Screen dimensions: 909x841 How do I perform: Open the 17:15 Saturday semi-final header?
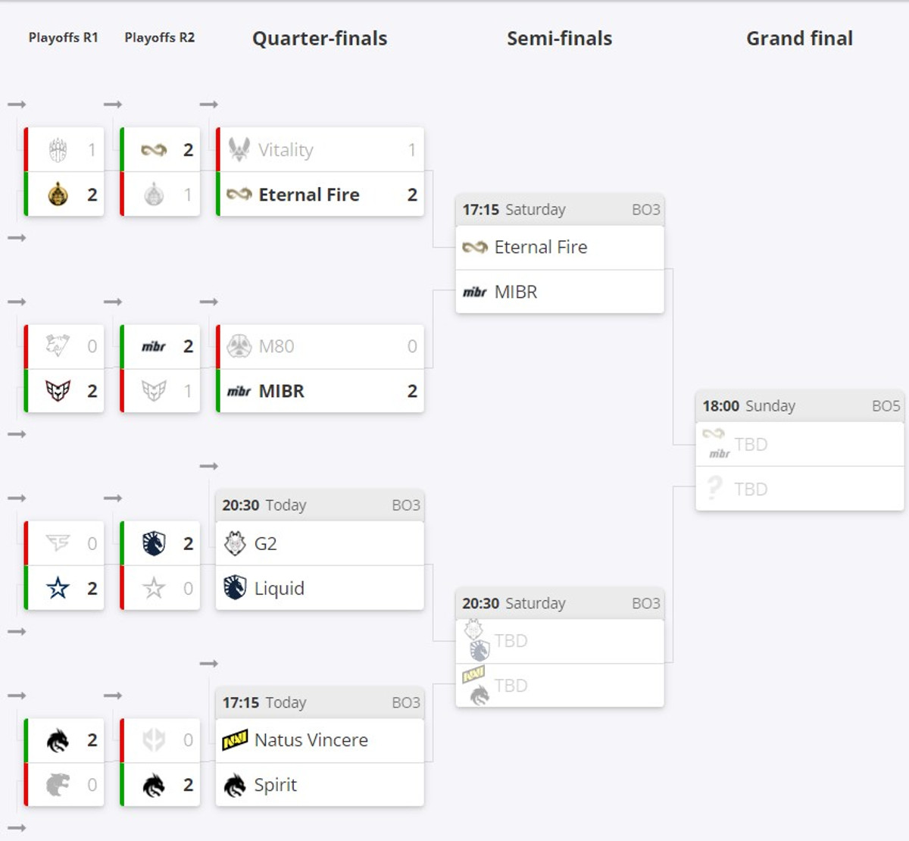point(560,210)
